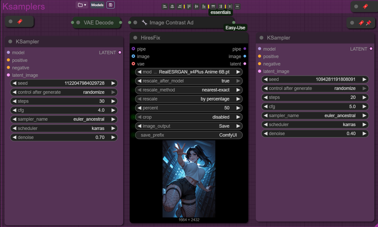
Task: Click the distribute vertically toolbar icon
Action: tap(238, 7)
